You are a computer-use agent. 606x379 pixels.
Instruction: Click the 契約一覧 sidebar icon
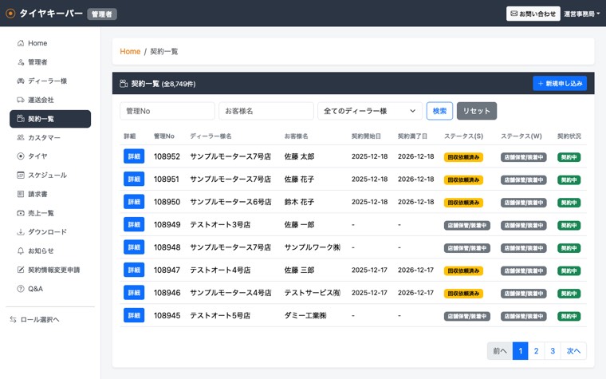click(21, 118)
